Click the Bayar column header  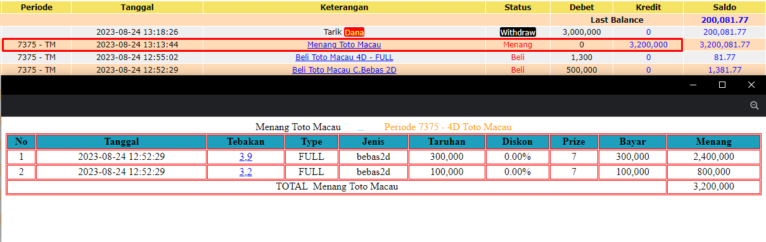coord(632,142)
